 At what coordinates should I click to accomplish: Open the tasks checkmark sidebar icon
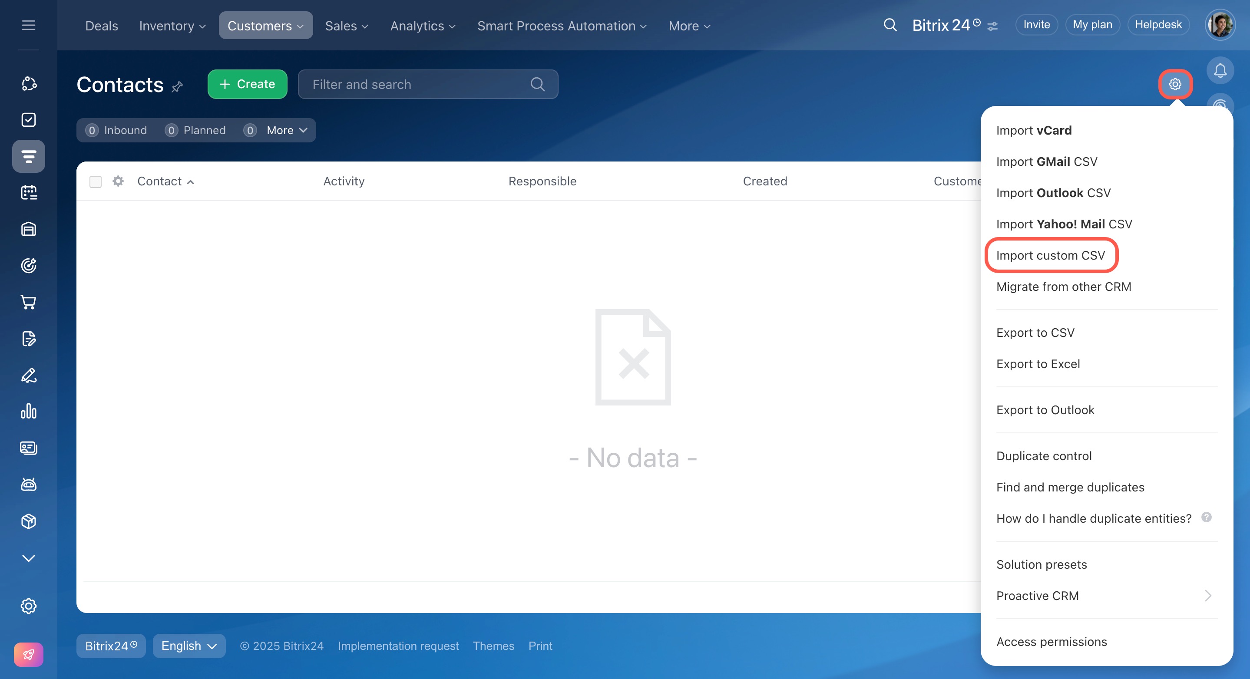click(29, 120)
